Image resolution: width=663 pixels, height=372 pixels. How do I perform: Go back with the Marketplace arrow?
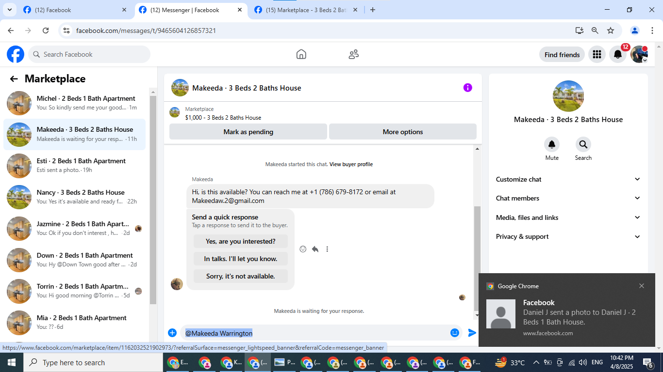click(14, 79)
